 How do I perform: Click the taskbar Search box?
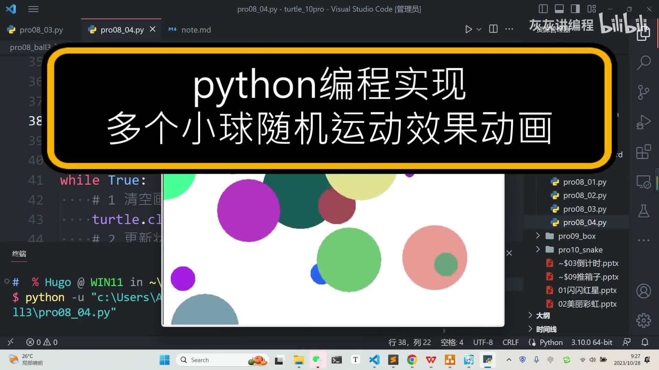point(222,360)
